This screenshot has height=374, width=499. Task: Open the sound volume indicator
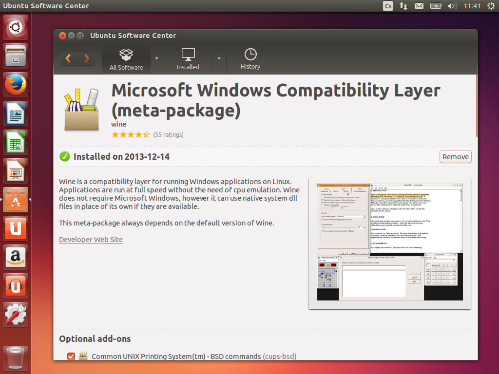[x=452, y=6]
